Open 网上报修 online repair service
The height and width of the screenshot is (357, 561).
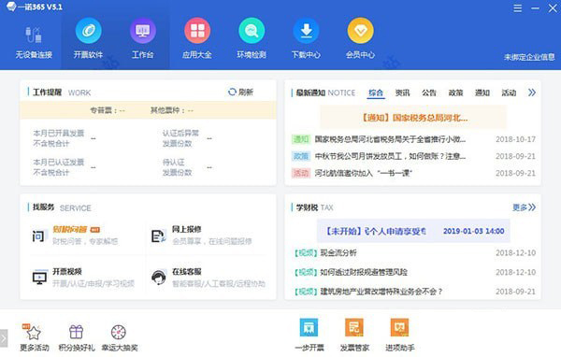pyautogui.click(x=186, y=229)
